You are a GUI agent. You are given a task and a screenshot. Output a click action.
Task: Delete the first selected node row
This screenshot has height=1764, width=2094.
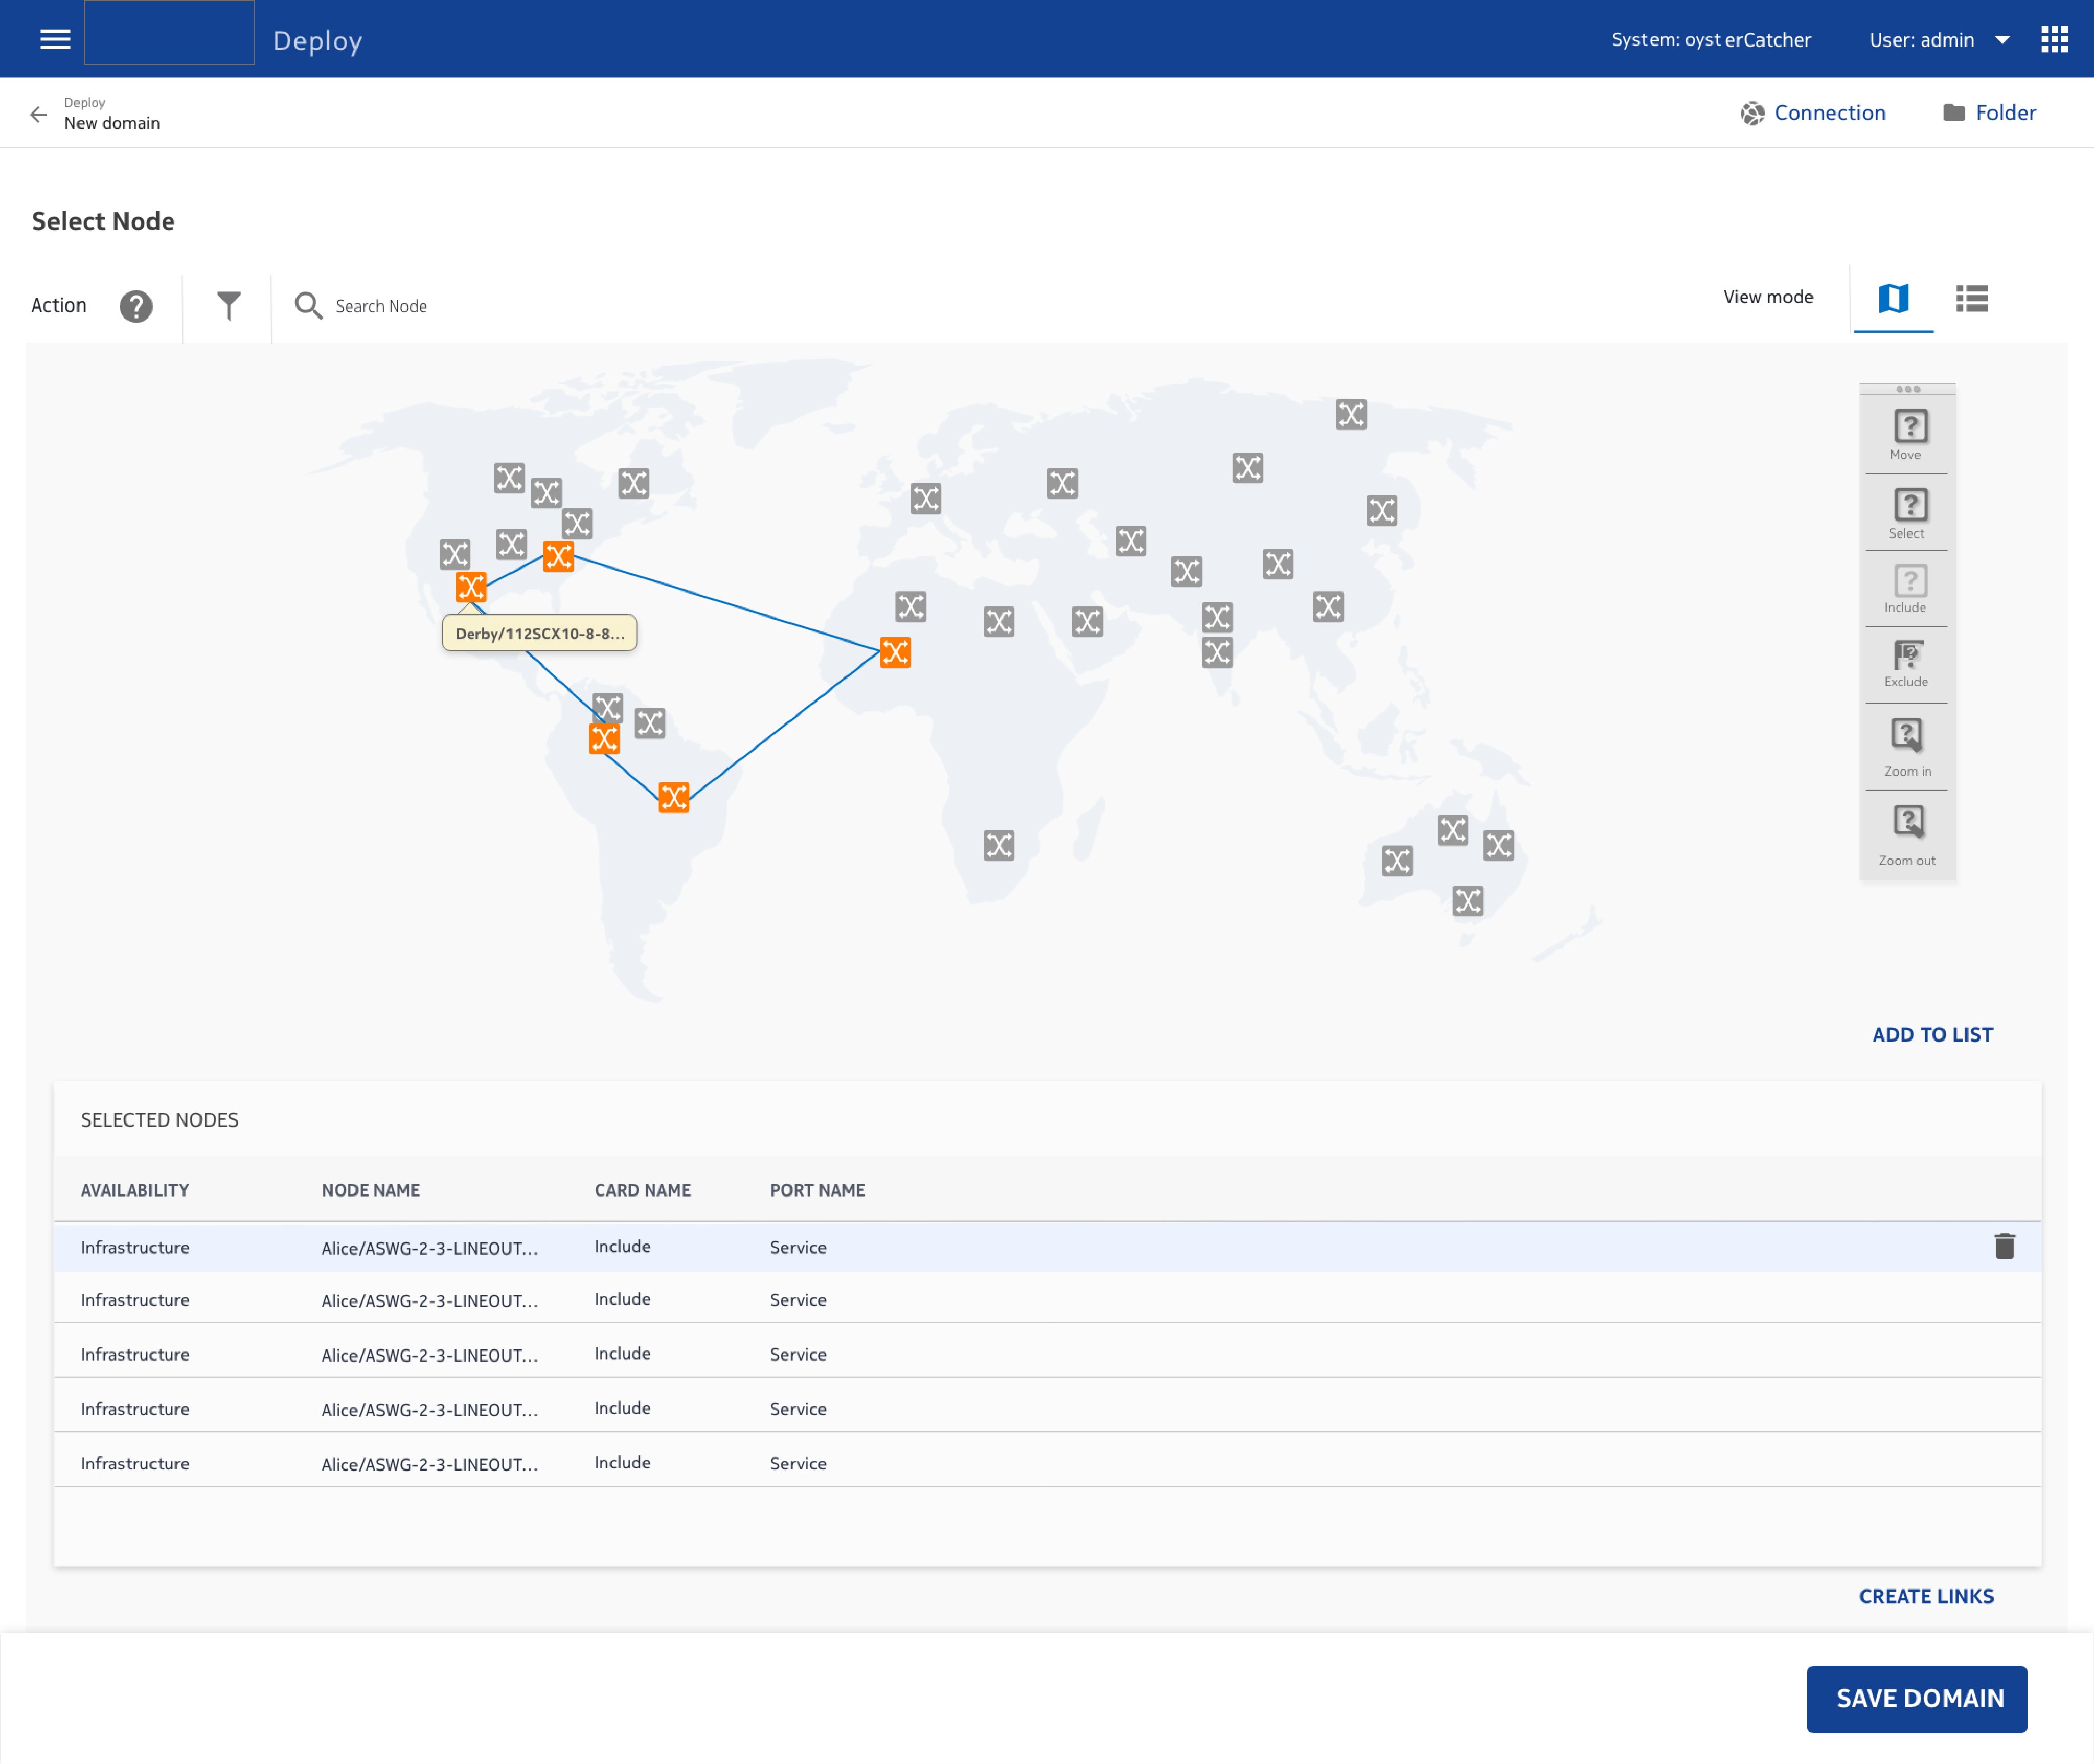tap(2004, 1246)
